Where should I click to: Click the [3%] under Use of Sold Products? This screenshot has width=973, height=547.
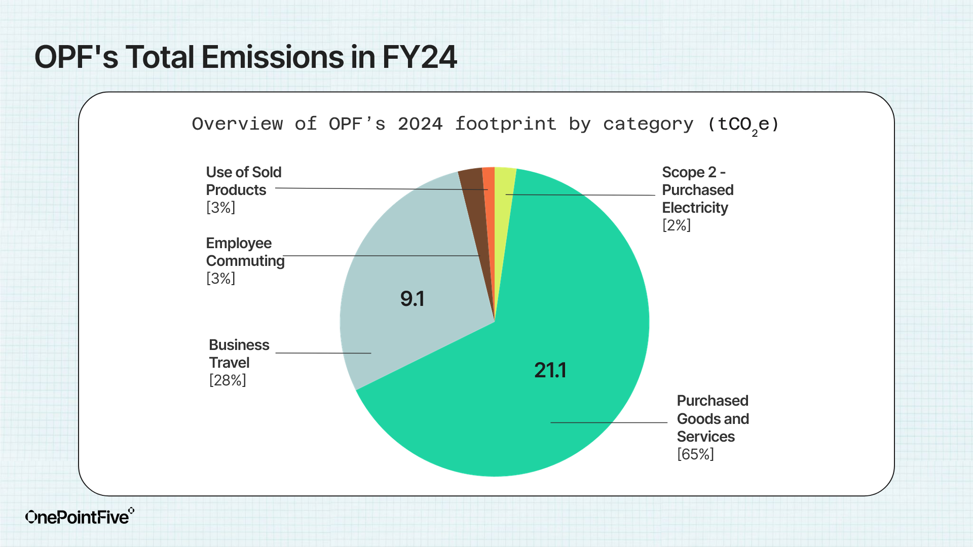pos(220,208)
